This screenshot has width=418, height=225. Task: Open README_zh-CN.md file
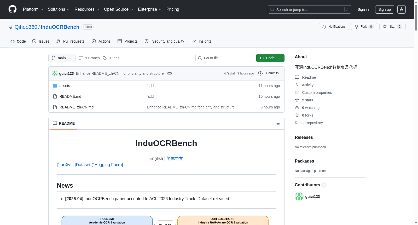coord(76,107)
